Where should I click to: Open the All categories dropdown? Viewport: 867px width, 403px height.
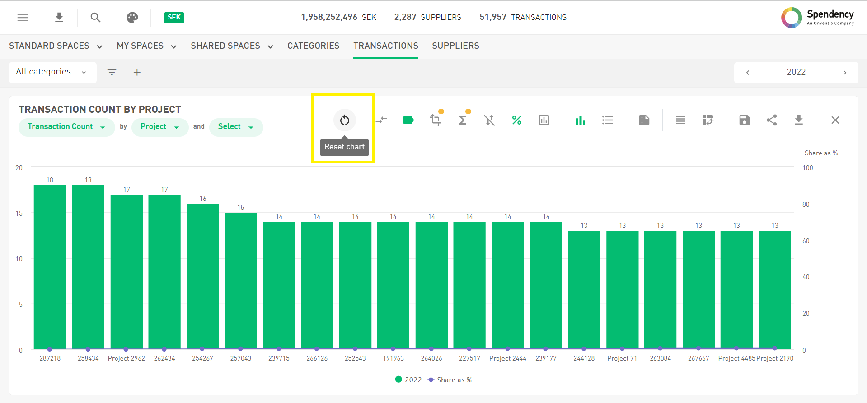click(52, 72)
